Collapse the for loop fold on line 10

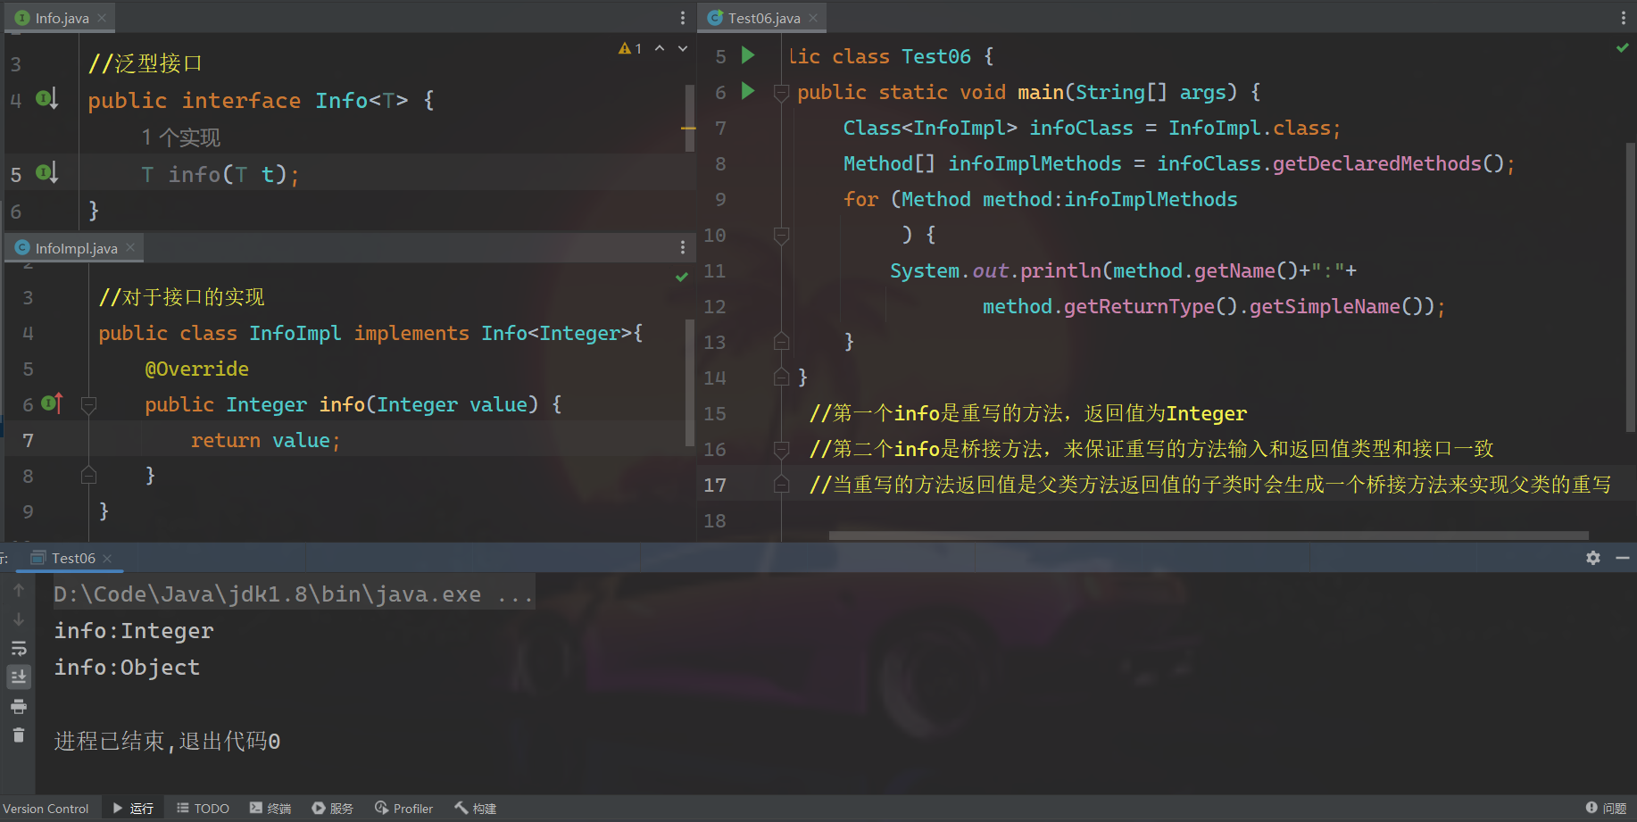coord(781,236)
